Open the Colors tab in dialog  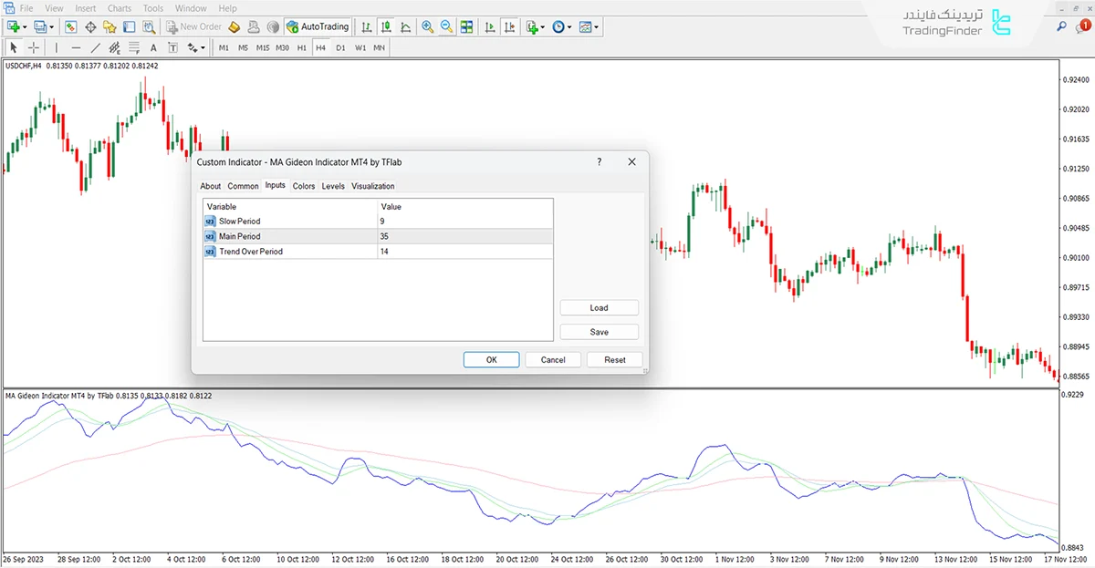[x=304, y=186]
